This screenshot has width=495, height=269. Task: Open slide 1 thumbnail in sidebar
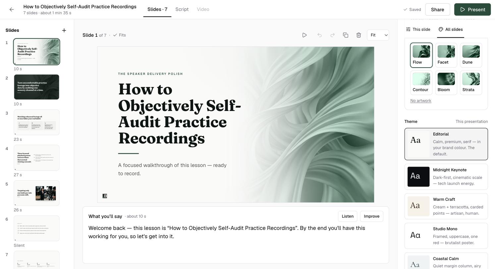[x=36, y=52]
